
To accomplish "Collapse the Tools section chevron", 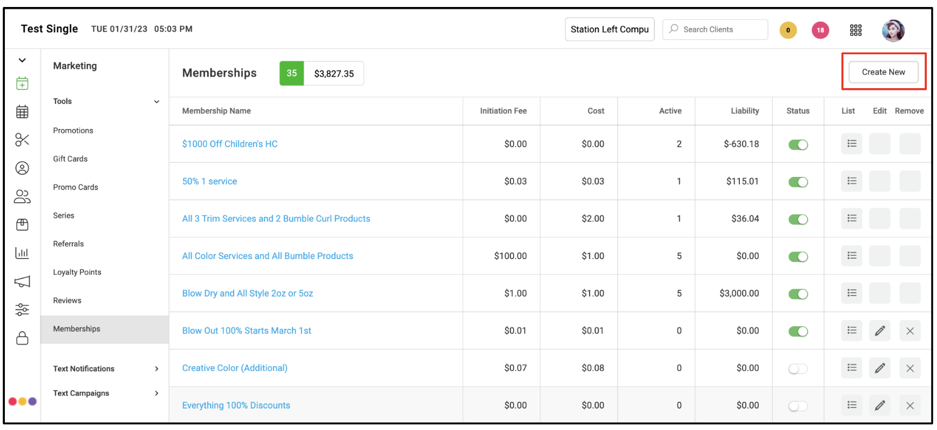I will click(157, 102).
